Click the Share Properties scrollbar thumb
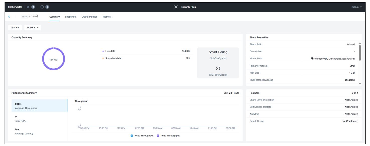 [x=360, y=53]
